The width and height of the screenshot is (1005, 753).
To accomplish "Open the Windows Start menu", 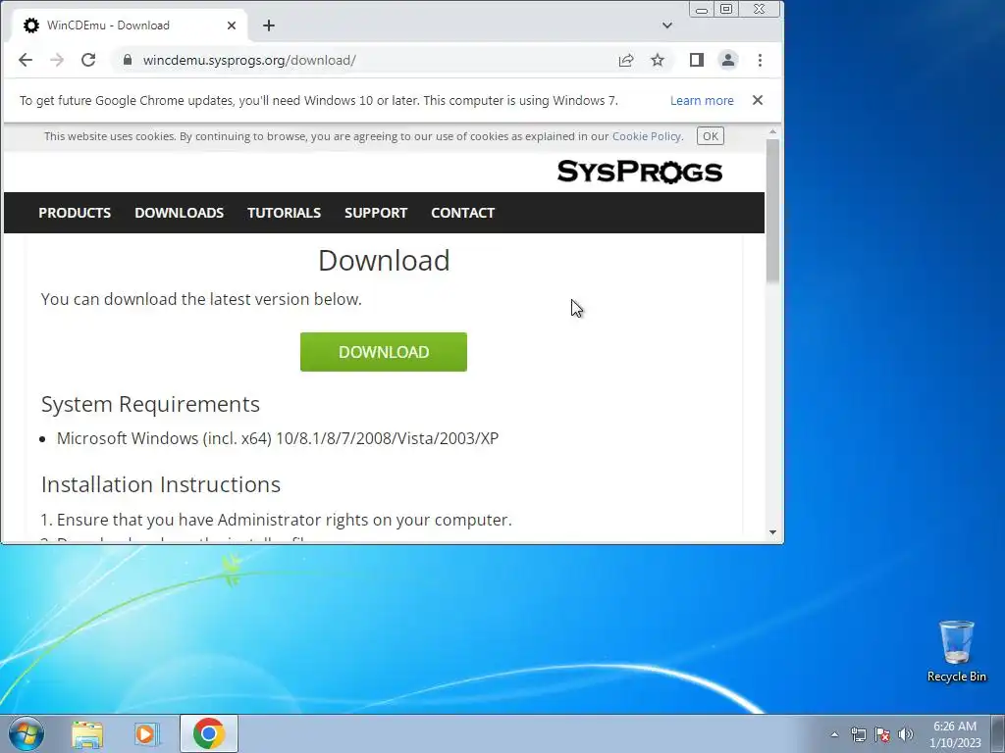I will tap(26, 733).
